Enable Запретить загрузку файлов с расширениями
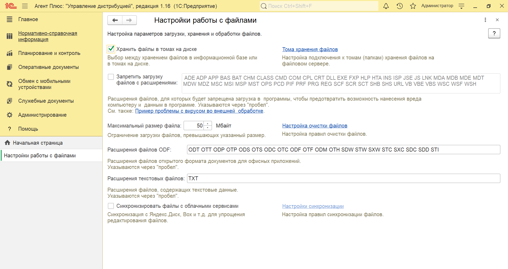 tap(111, 77)
